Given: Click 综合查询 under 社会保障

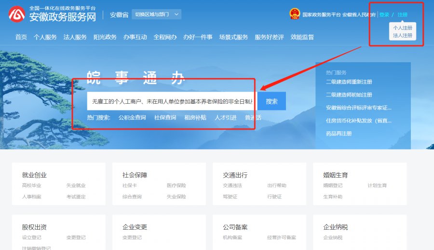Looking at the screenshot, I should coord(132,197).
